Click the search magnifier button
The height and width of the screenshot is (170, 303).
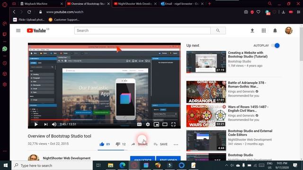pyautogui.click(x=218, y=30)
